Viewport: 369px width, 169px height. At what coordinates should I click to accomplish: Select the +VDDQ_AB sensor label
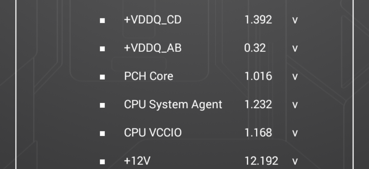coord(153,48)
